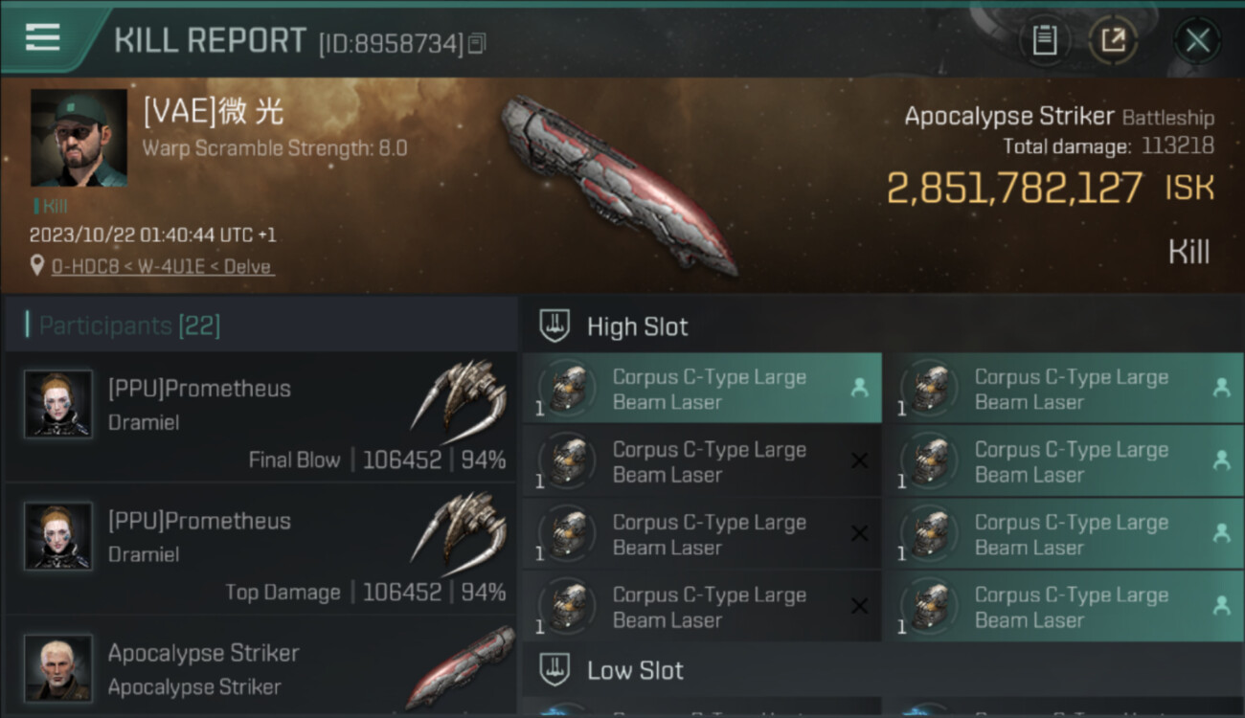Click the share export icon in header
1245x718 pixels.
click(1113, 41)
